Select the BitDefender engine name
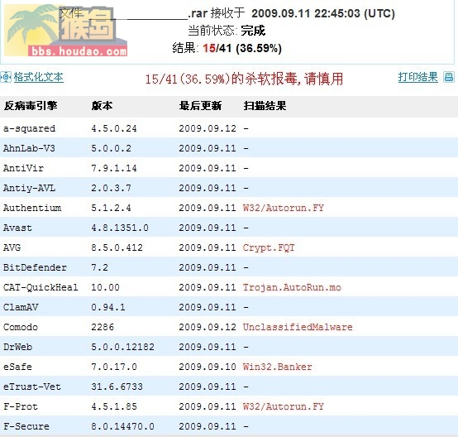 [x=35, y=267]
